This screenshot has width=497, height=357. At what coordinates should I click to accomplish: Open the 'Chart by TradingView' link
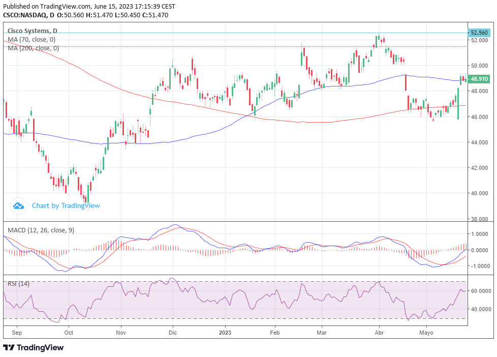point(66,205)
